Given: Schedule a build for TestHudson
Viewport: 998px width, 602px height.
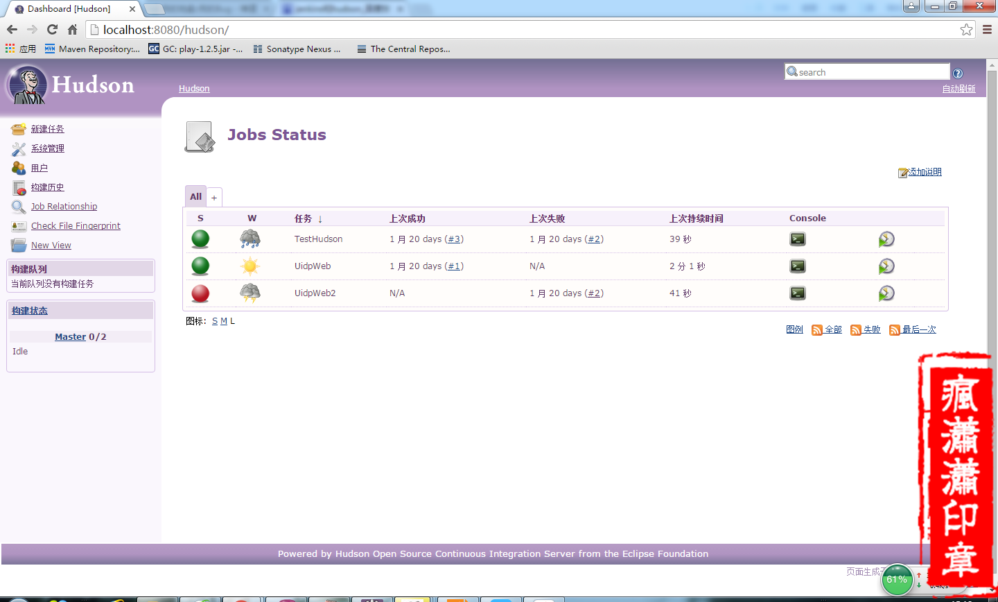Looking at the screenshot, I should [886, 239].
